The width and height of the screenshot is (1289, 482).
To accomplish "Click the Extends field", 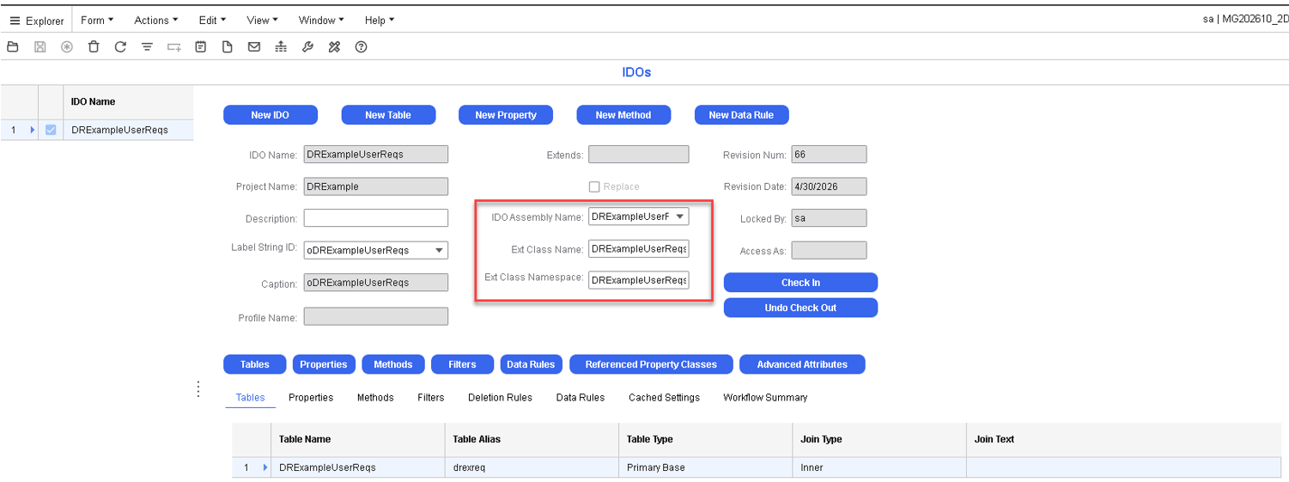I will point(639,155).
